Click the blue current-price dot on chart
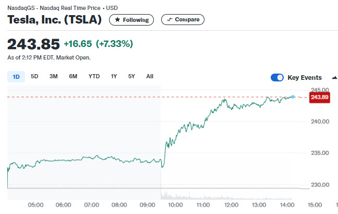The image size is (338, 214). point(293,97)
